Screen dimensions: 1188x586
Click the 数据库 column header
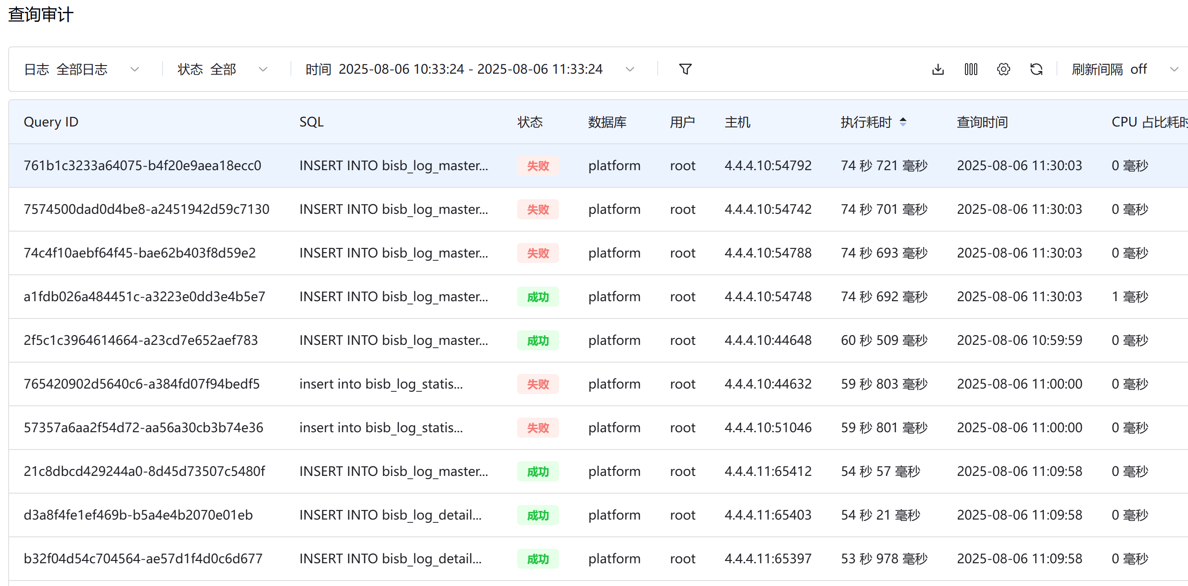(x=607, y=122)
